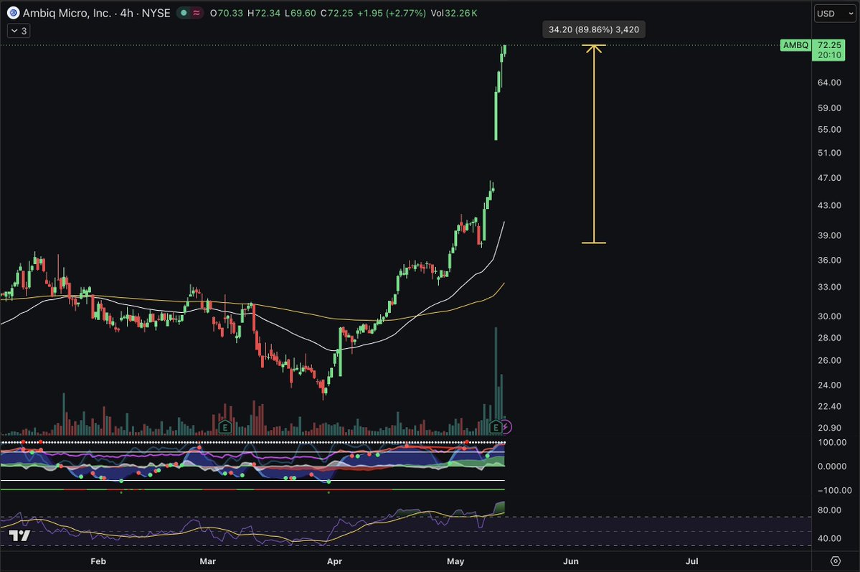Open the earnings marker near March
This screenshot has width=860, height=572.
225,426
